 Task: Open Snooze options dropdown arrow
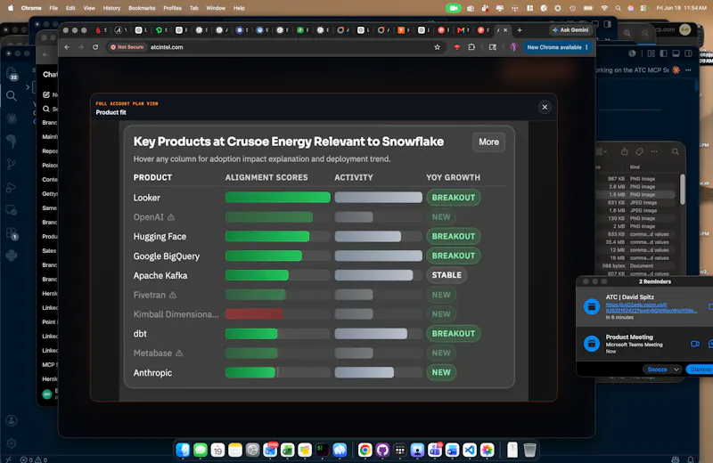pos(676,370)
